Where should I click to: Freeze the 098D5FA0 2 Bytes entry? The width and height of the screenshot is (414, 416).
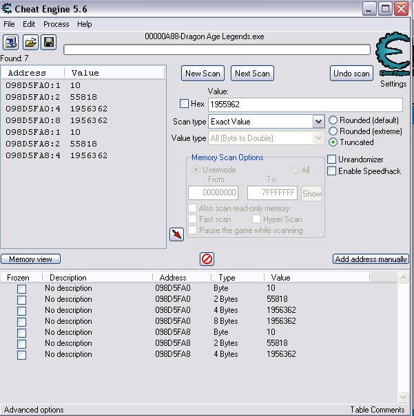(21, 300)
